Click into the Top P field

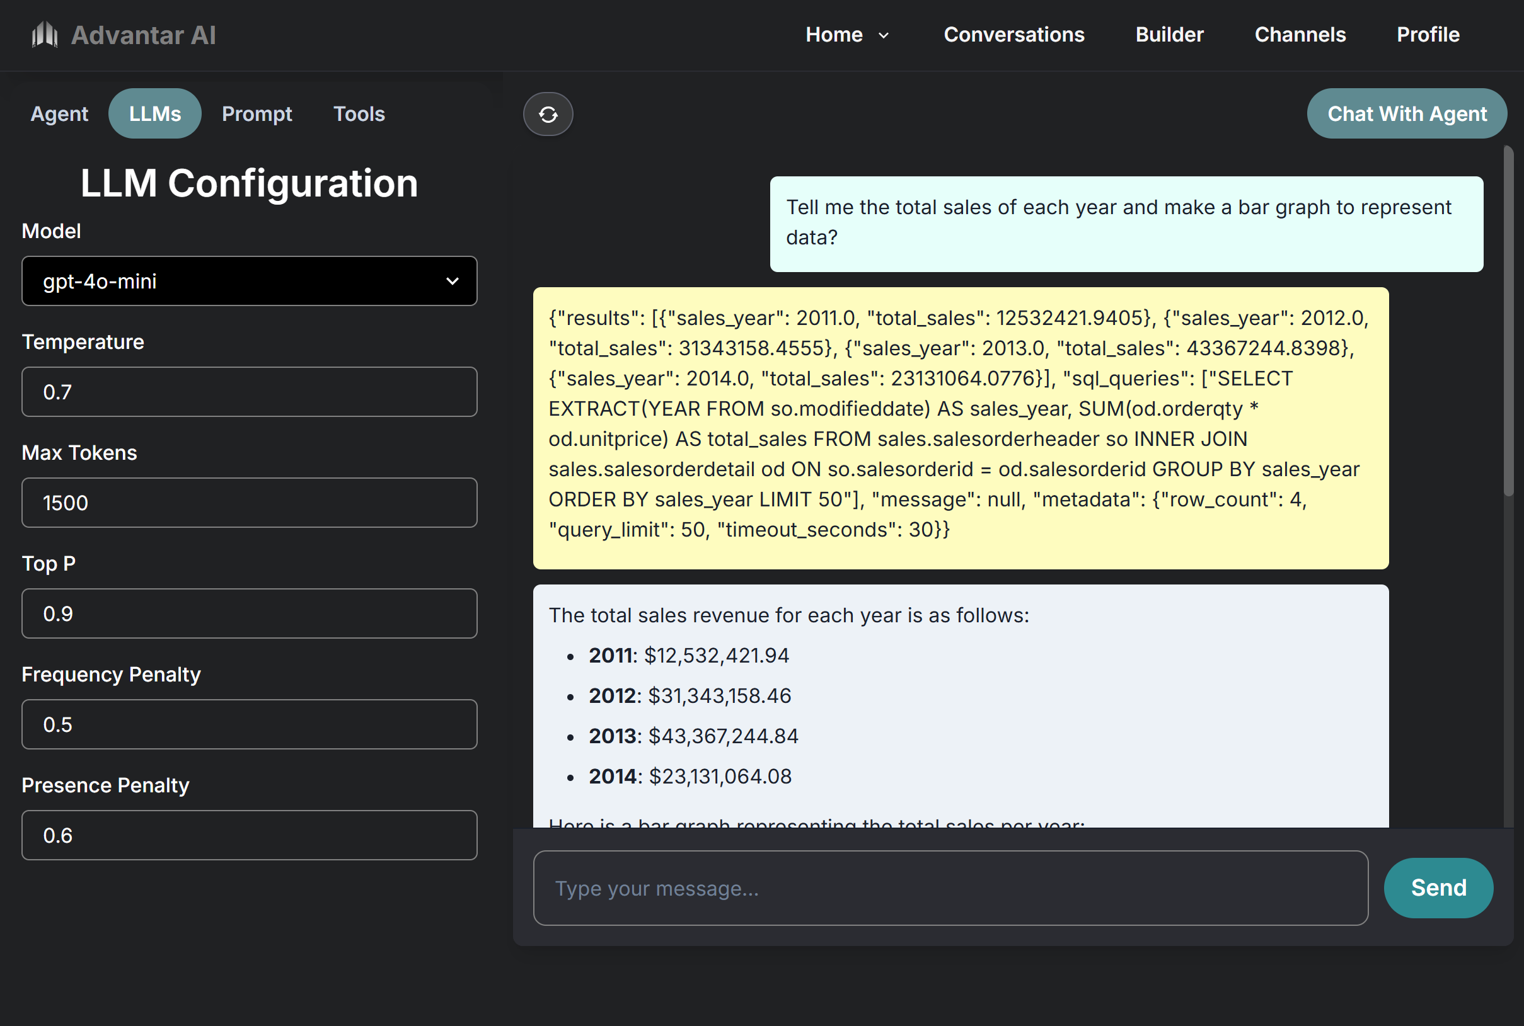tap(250, 613)
